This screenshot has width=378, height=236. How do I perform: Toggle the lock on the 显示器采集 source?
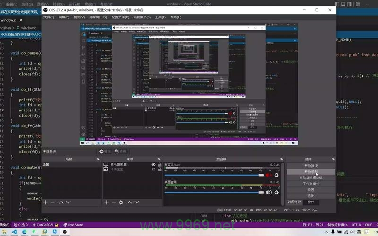tap(160, 165)
